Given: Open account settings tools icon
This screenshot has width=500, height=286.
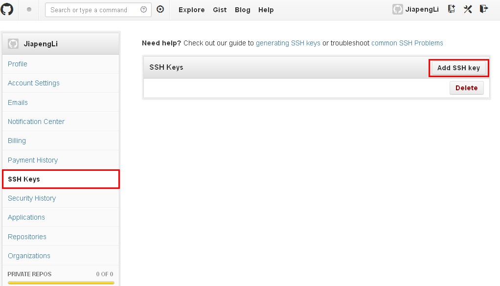Looking at the screenshot, I should [x=468, y=9].
